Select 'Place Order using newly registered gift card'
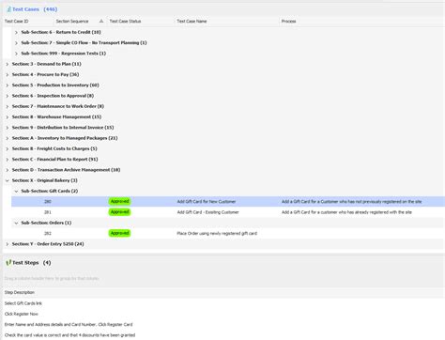 pos(217,233)
